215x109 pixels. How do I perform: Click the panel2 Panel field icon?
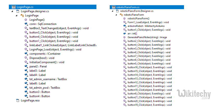[x=26, y=66]
